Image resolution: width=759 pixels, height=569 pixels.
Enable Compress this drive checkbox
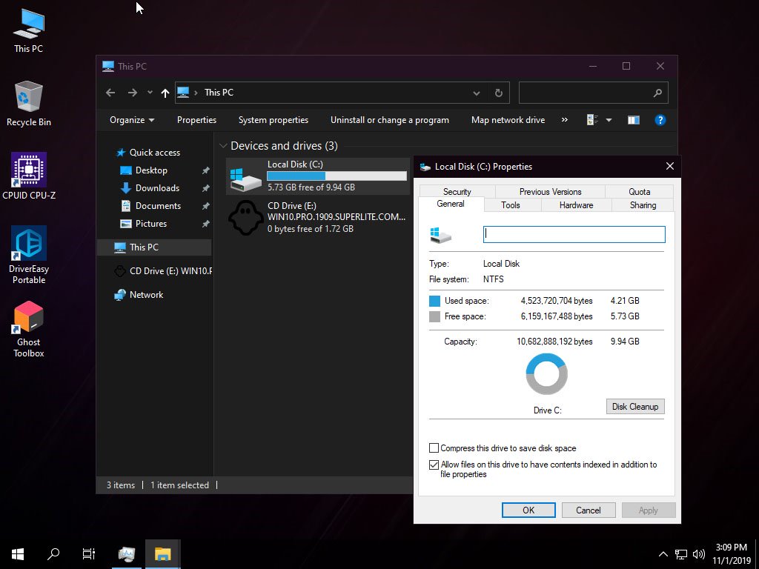pyautogui.click(x=434, y=447)
